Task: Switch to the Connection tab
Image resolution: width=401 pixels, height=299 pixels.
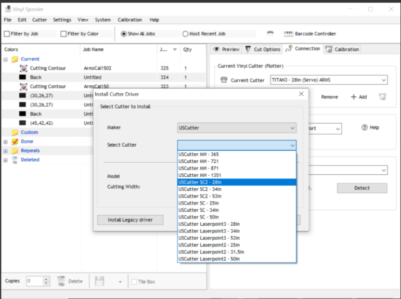Action: pyautogui.click(x=303, y=48)
